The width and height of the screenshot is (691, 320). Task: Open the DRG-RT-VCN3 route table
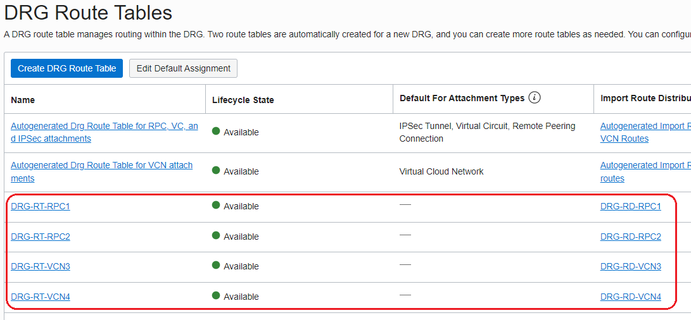[41, 267]
